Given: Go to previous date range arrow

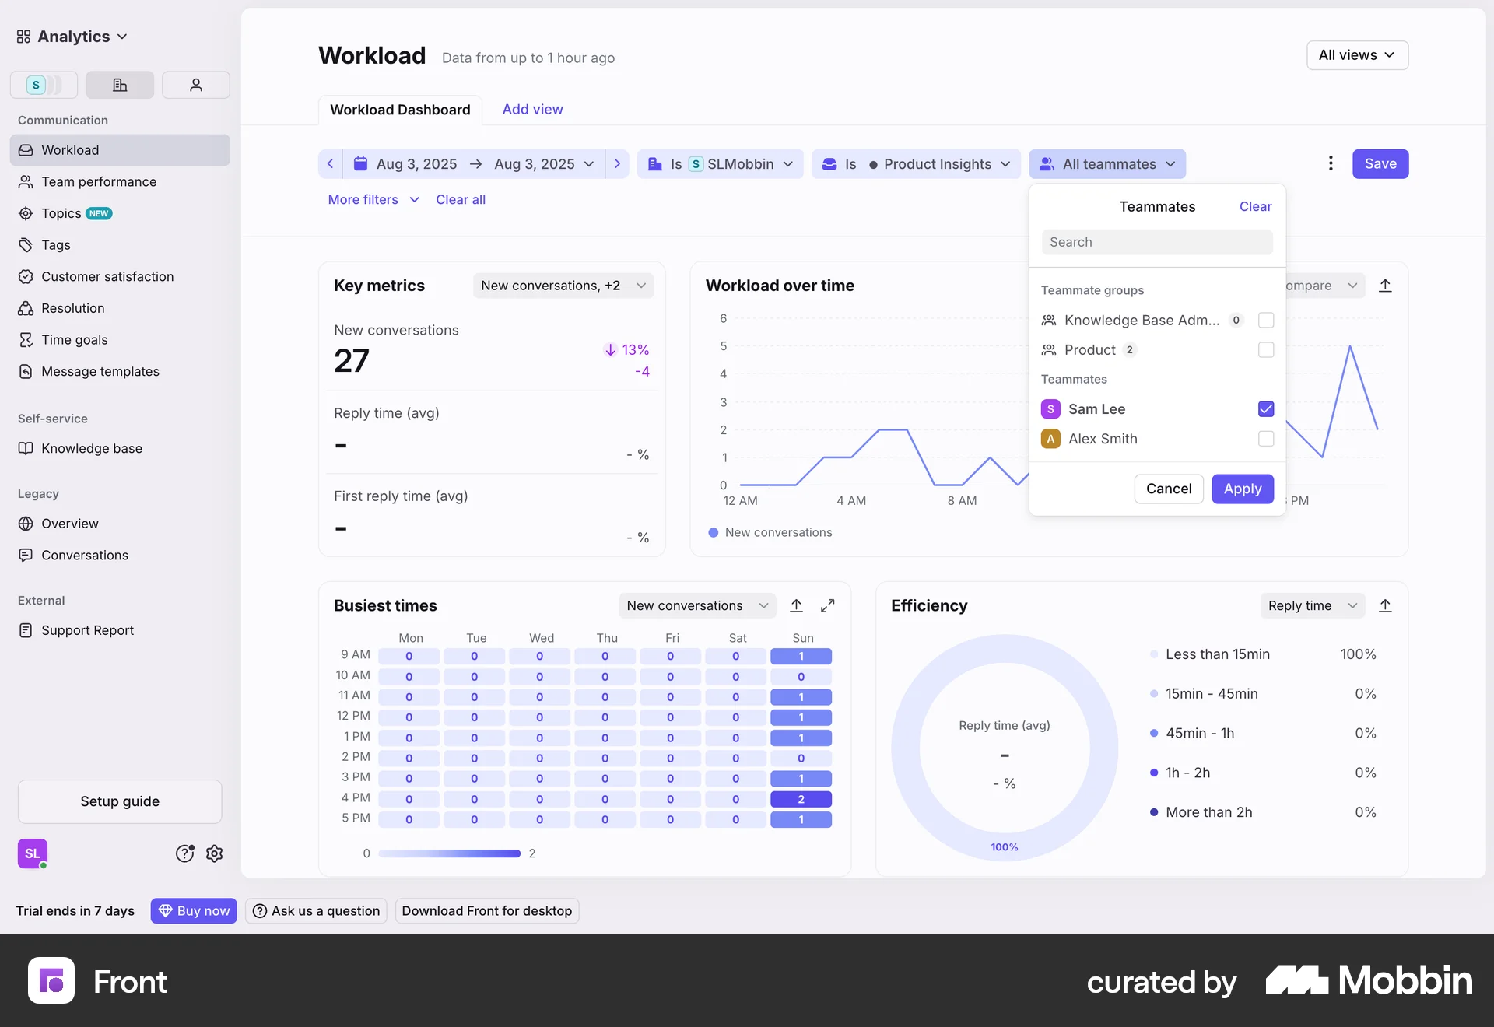Looking at the screenshot, I should (330, 163).
